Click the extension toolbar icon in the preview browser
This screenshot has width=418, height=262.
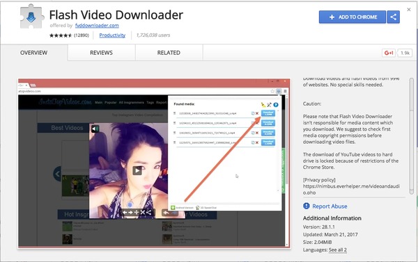pos(279,91)
